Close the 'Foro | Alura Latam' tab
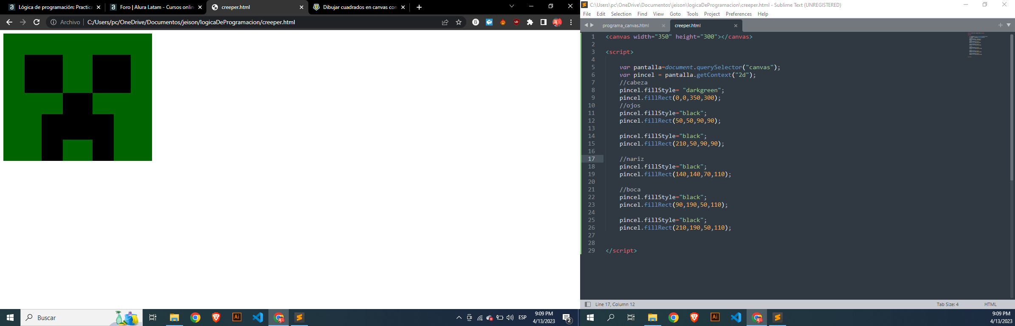This screenshot has height=326, width=1015. tap(200, 7)
